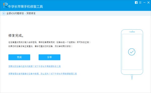Click the 完成 button
Image resolution: width=151 pixels, height=93 pixels.
(19, 57)
